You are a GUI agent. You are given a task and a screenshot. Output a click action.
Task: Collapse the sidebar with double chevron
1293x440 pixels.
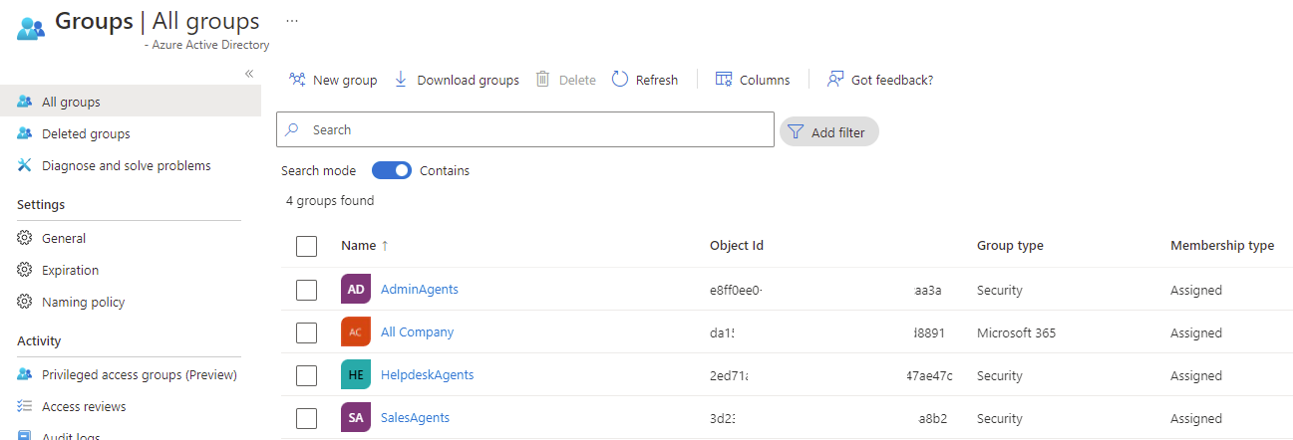coord(249,74)
